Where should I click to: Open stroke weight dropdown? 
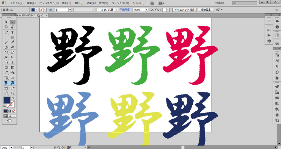pyautogui.click(x=70, y=10)
